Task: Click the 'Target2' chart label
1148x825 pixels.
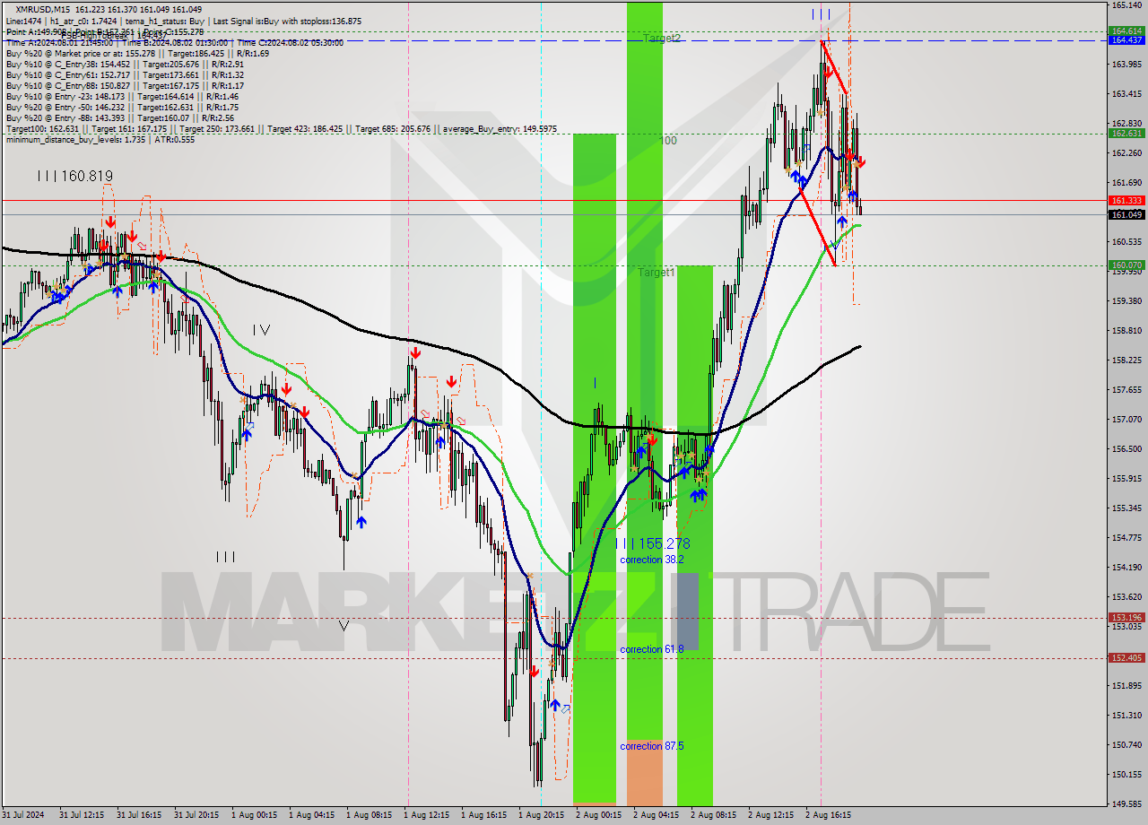Action: [x=662, y=39]
